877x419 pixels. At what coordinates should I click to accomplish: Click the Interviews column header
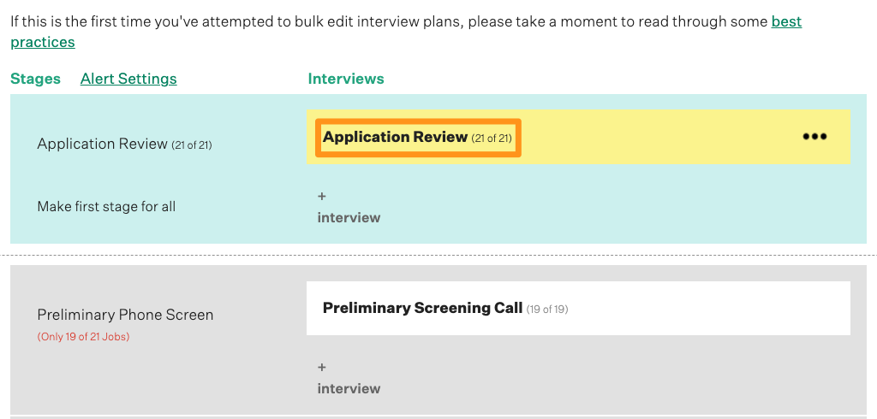[346, 79]
